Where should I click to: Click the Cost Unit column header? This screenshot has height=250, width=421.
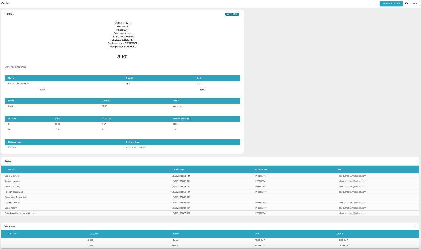[x=13, y=234]
